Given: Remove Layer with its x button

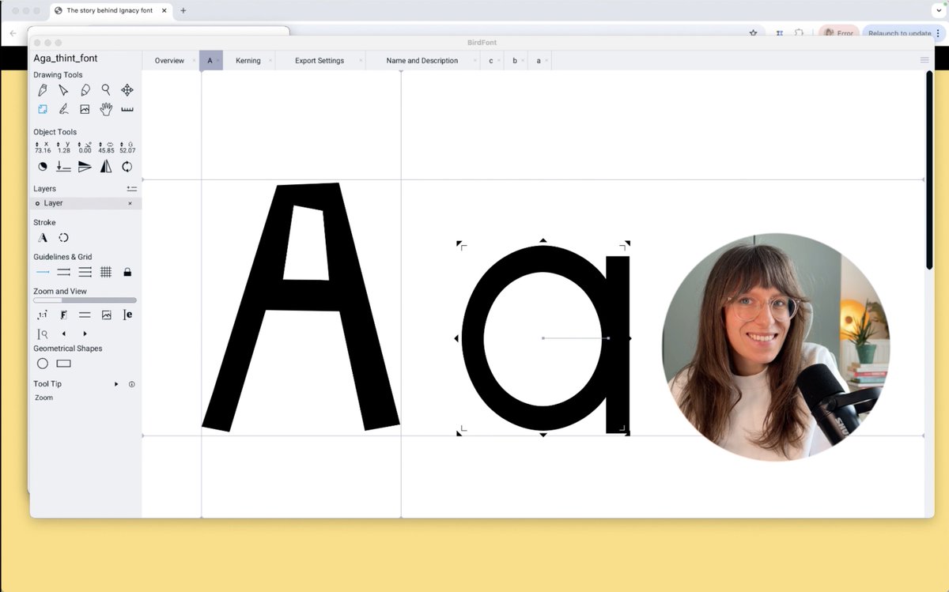Looking at the screenshot, I should pos(130,203).
